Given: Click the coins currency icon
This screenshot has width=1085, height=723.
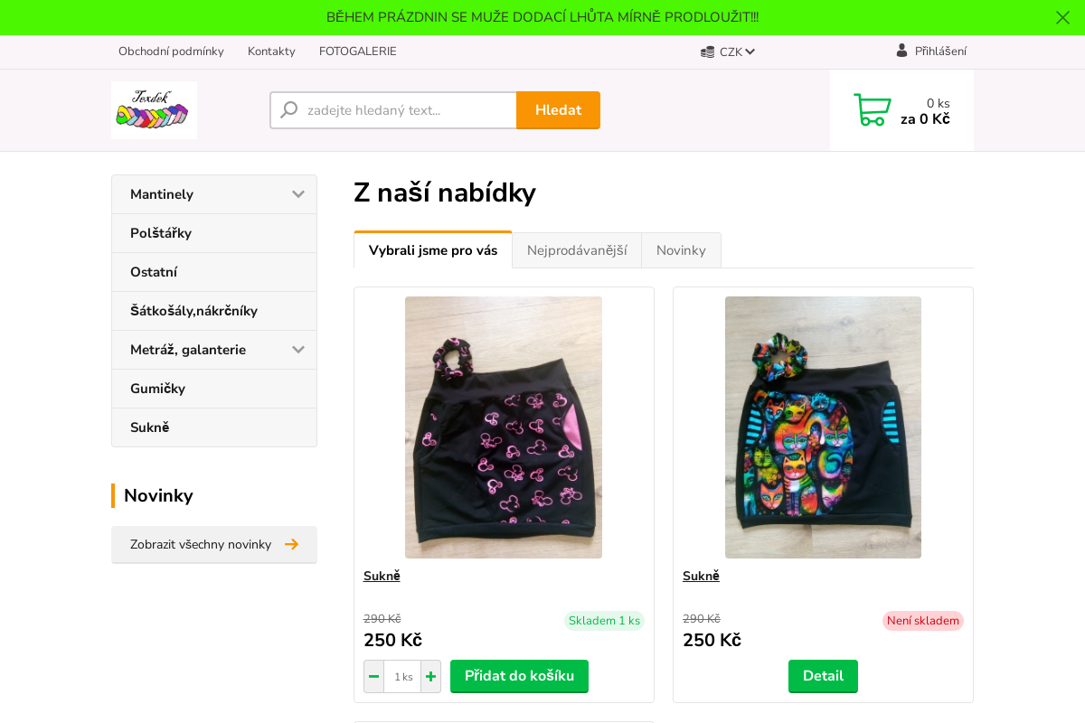Looking at the screenshot, I should [707, 52].
